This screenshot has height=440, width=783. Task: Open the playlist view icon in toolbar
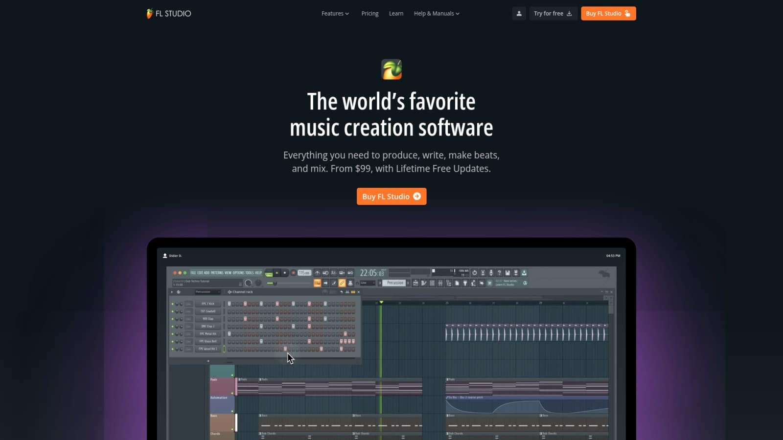pyautogui.click(x=415, y=283)
